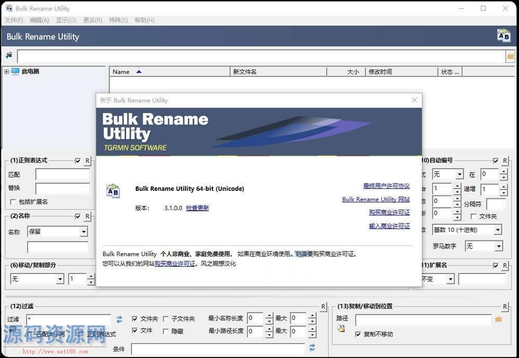
Task: Enable the 子文件夹 checkbox
Action: [166, 319]
